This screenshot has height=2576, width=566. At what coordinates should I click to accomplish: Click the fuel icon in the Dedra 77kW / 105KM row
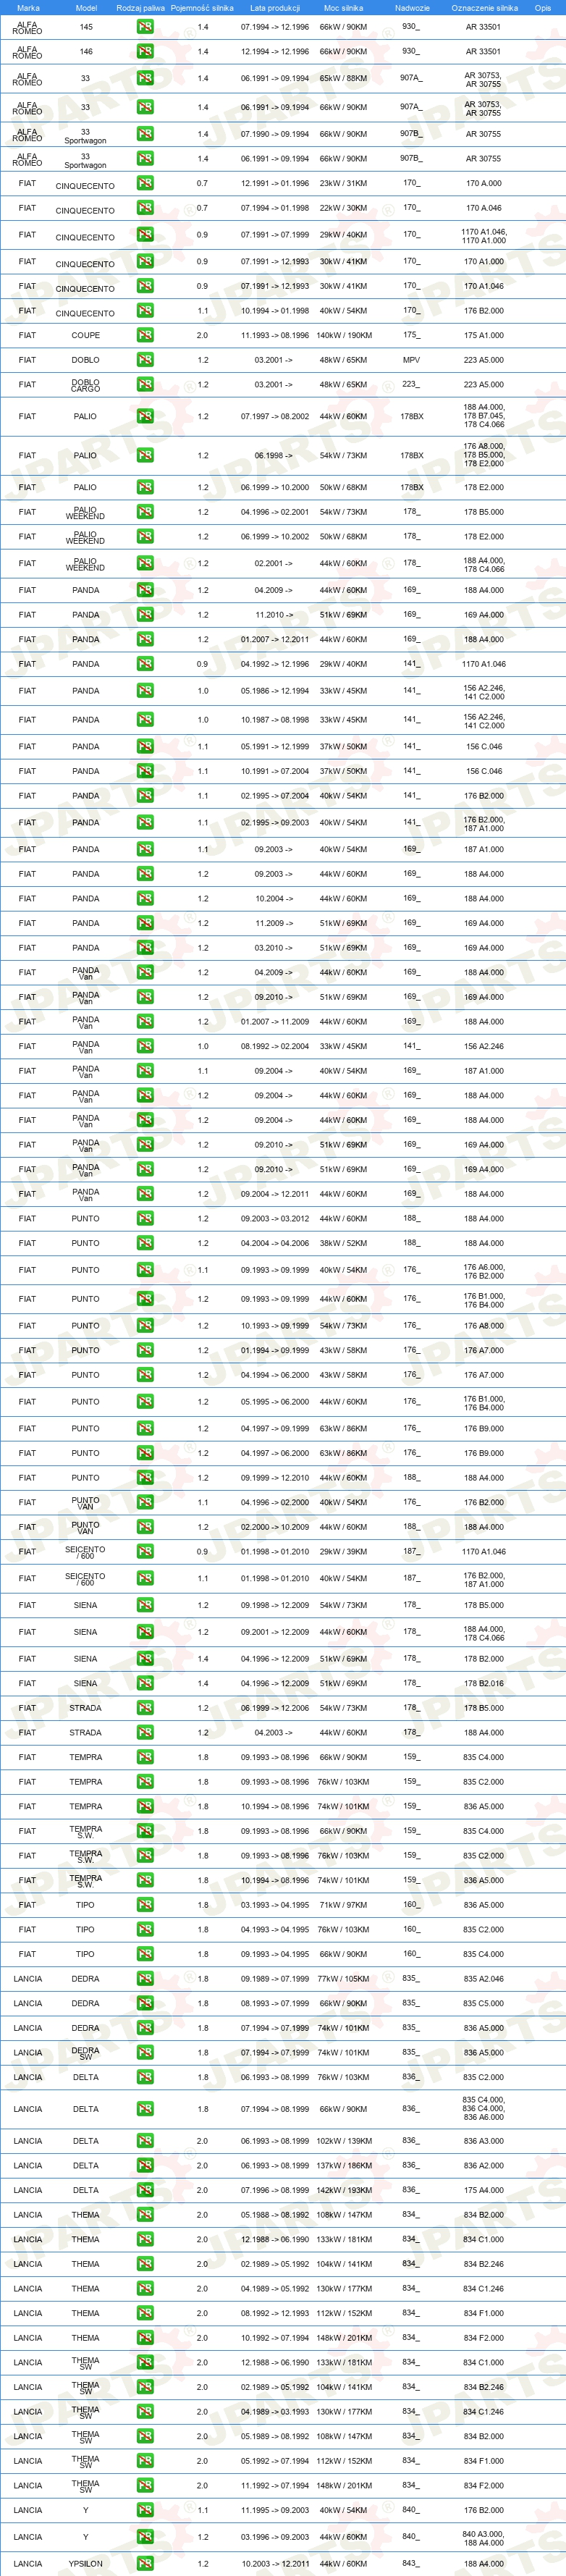[145, 1979]
